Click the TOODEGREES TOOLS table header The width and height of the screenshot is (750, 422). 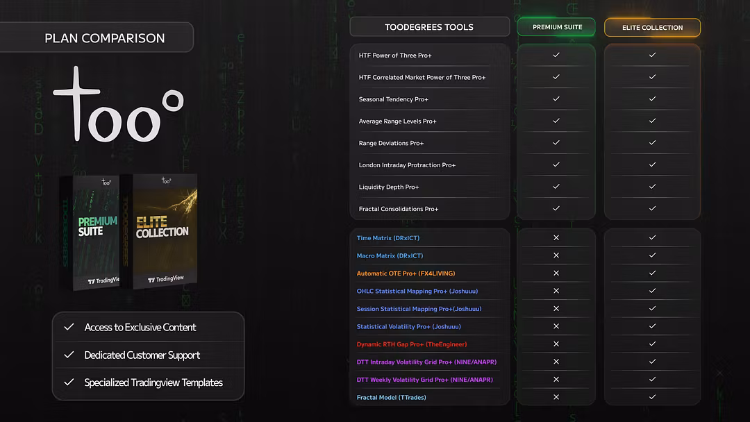430,27
